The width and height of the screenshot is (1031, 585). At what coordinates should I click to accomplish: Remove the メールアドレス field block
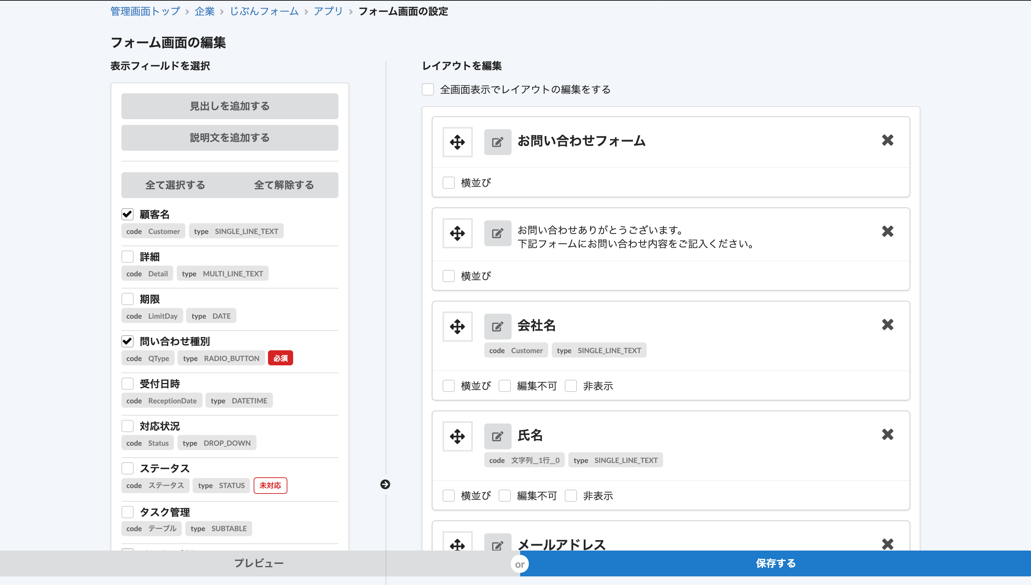pyautogui.click(x=887, y=544)
